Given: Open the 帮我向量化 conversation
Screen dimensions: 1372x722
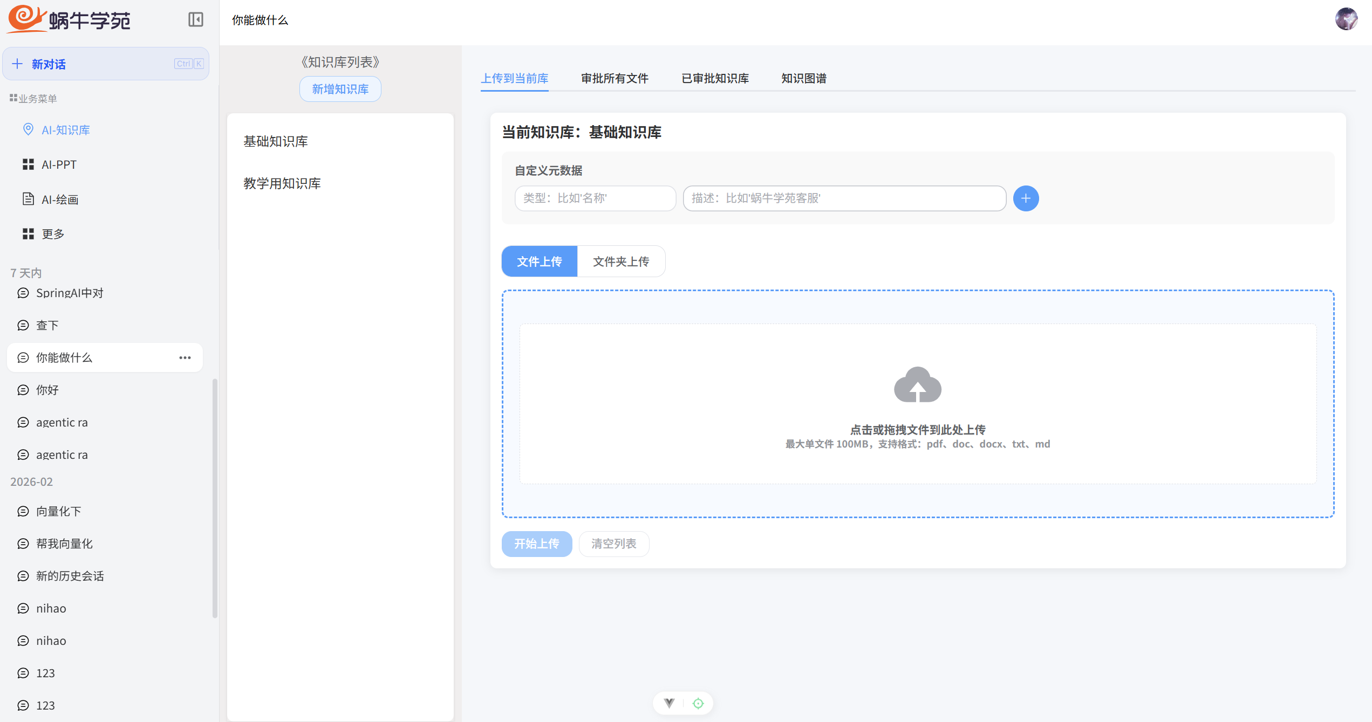Looking at the screenshot, I should tap(105, 544).
